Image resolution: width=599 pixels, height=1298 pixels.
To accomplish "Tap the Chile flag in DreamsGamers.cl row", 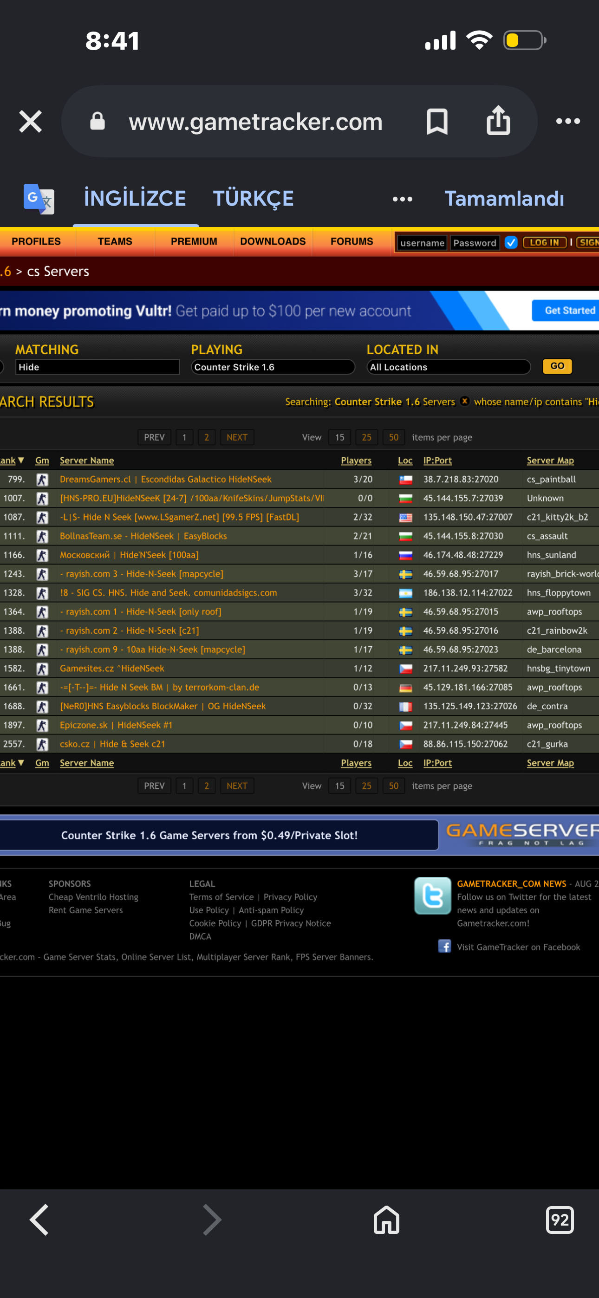I will [x=405, y=480].
